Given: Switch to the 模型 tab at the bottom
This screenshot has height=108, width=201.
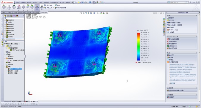Looking at the screenshot, I should [x=13, y=101].
